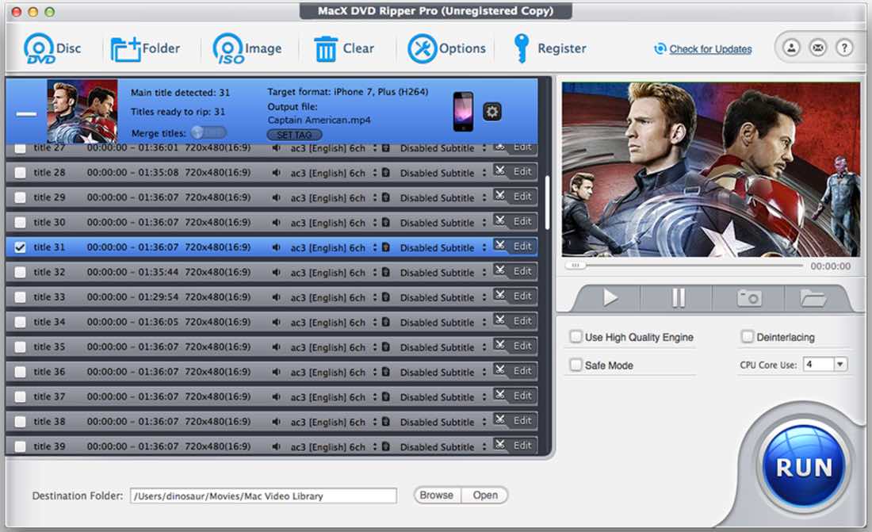Screen dimensions: 872x532
Task: Expand subtitle dropdown for title 33
Action: click(484, 297)
